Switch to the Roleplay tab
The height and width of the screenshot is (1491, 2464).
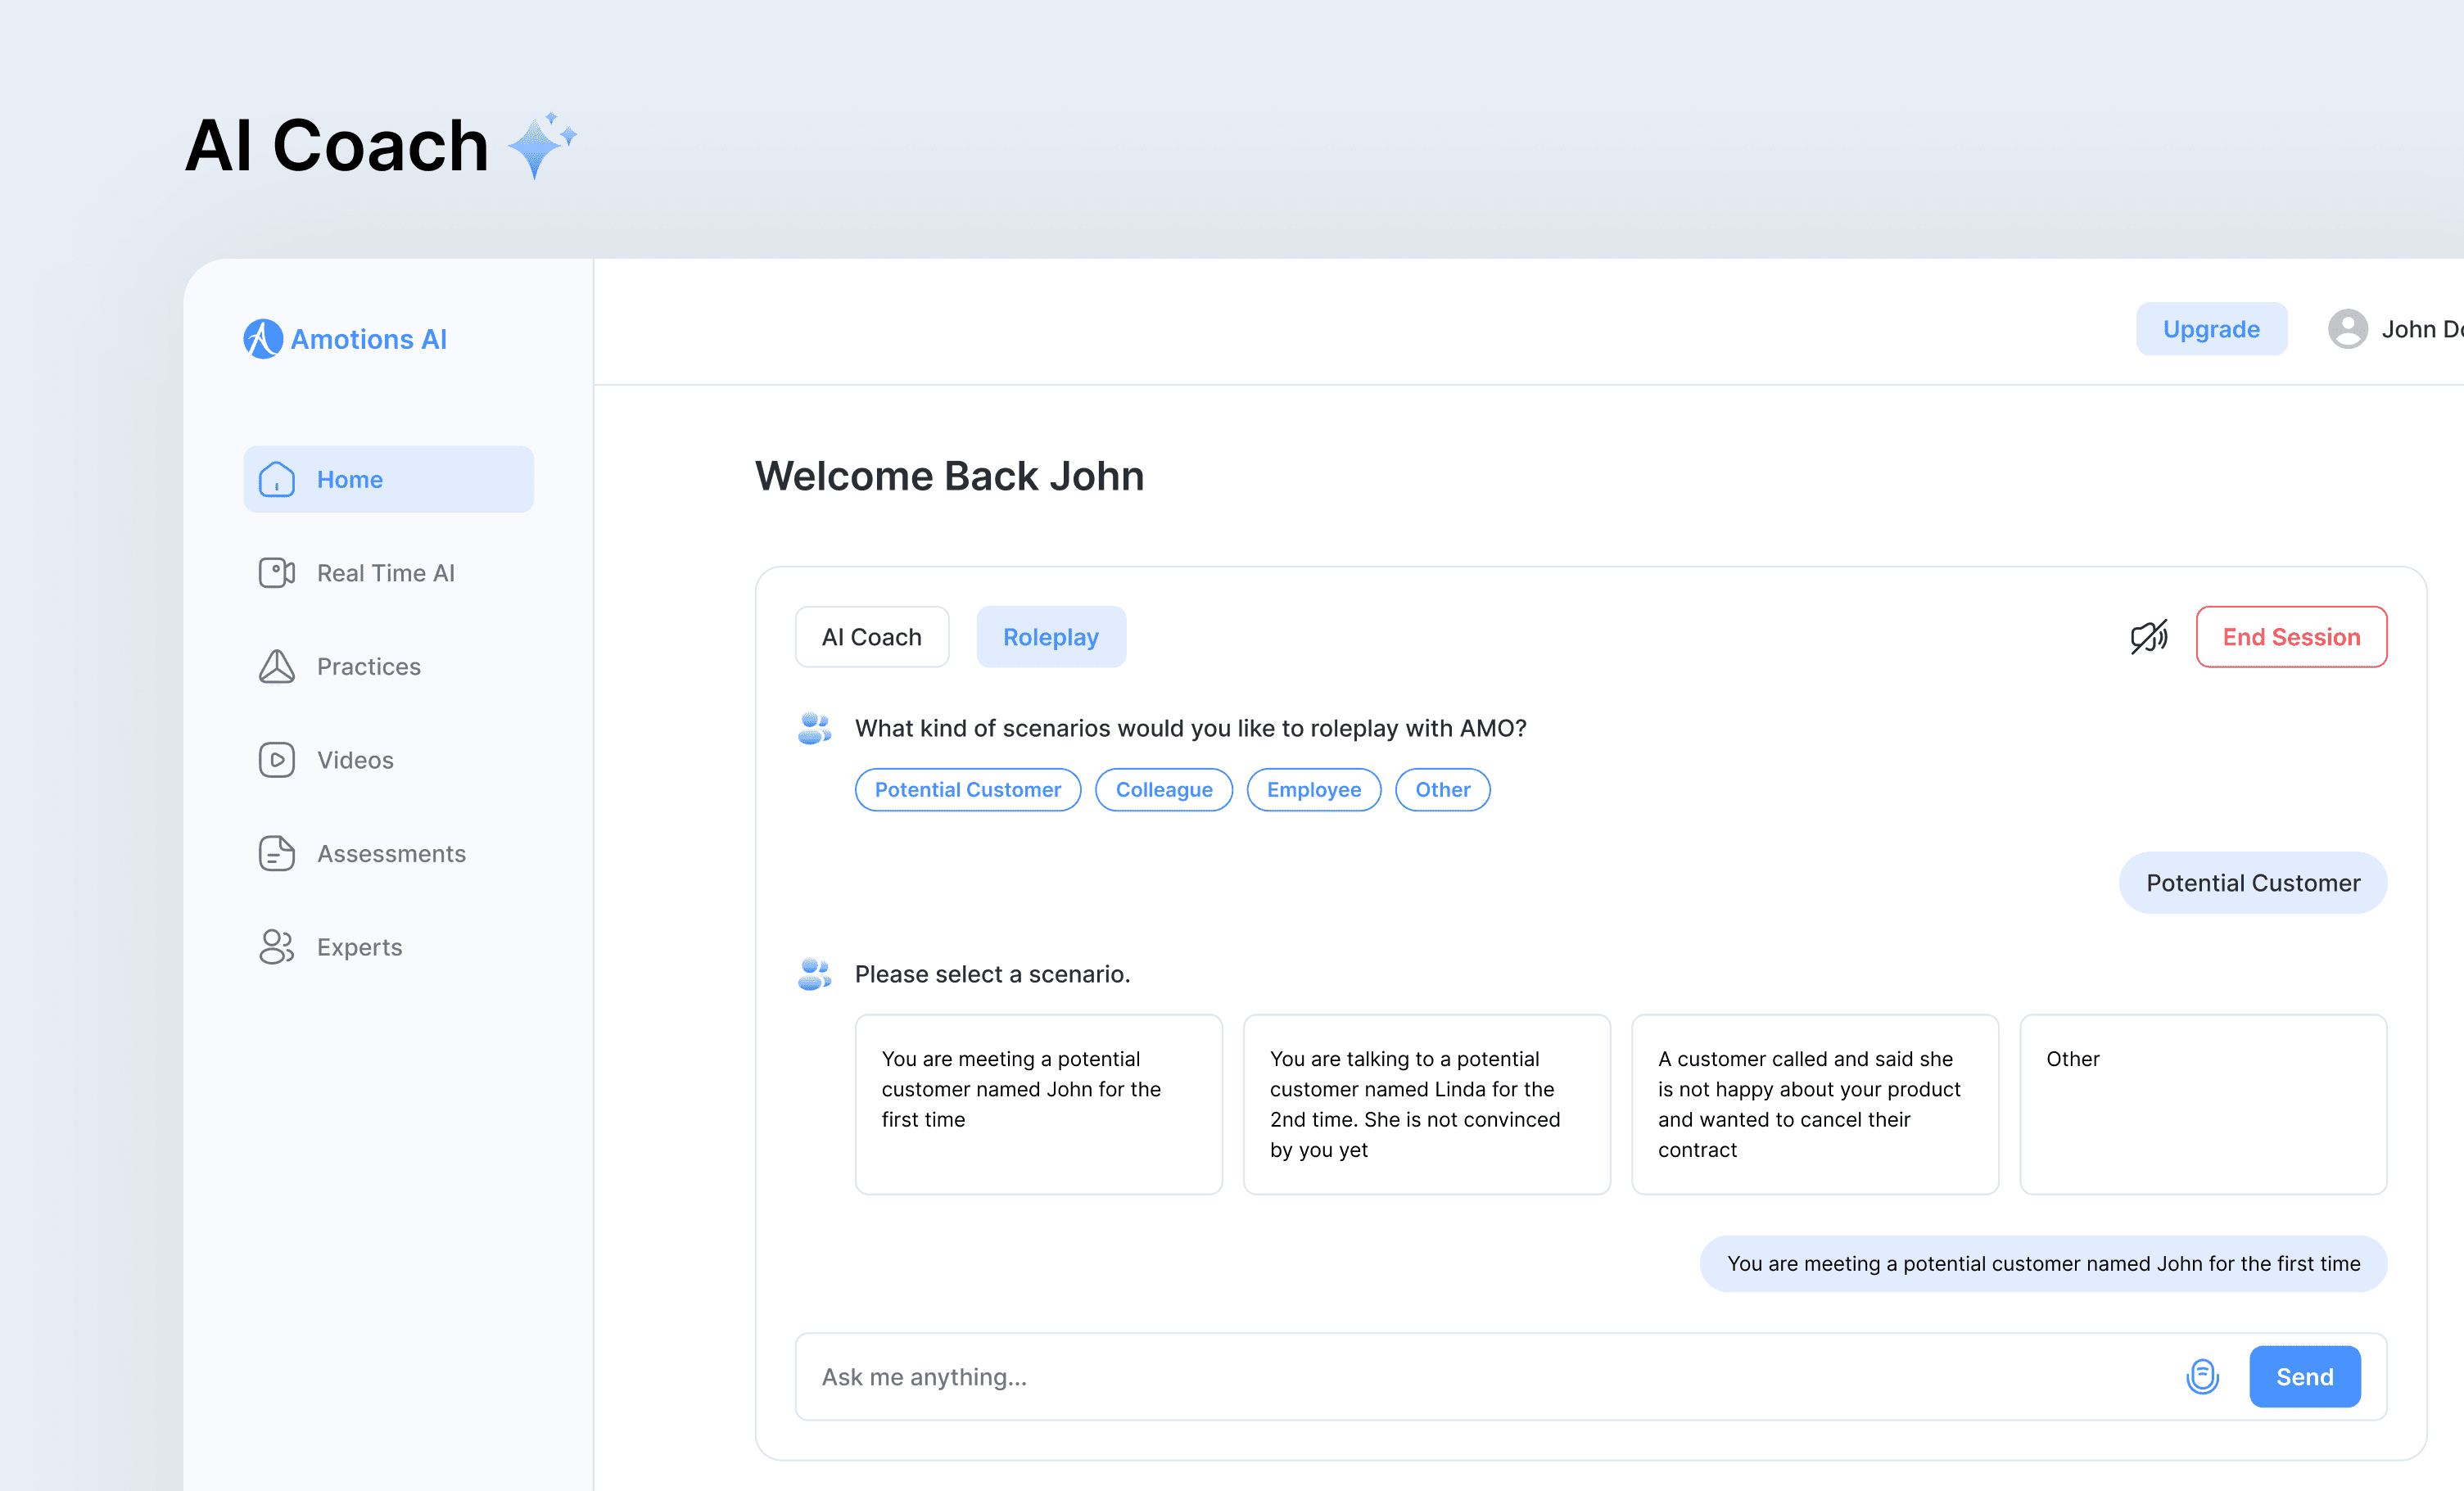click(x=1050, y=637)
